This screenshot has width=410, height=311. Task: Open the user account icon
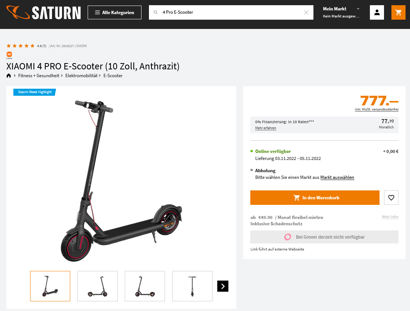click(x=377, y=12)
